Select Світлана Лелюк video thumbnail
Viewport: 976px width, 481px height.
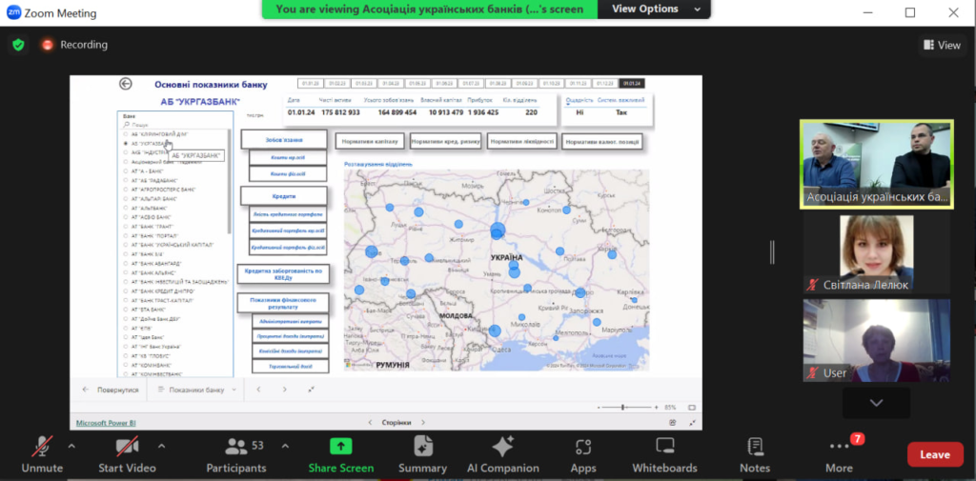pyautogui.click(x=877, y=254)
